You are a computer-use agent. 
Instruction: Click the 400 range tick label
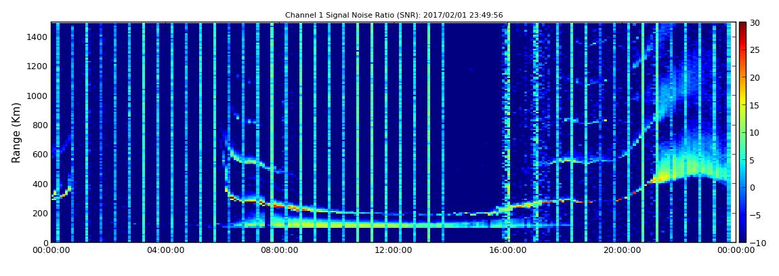40,184
